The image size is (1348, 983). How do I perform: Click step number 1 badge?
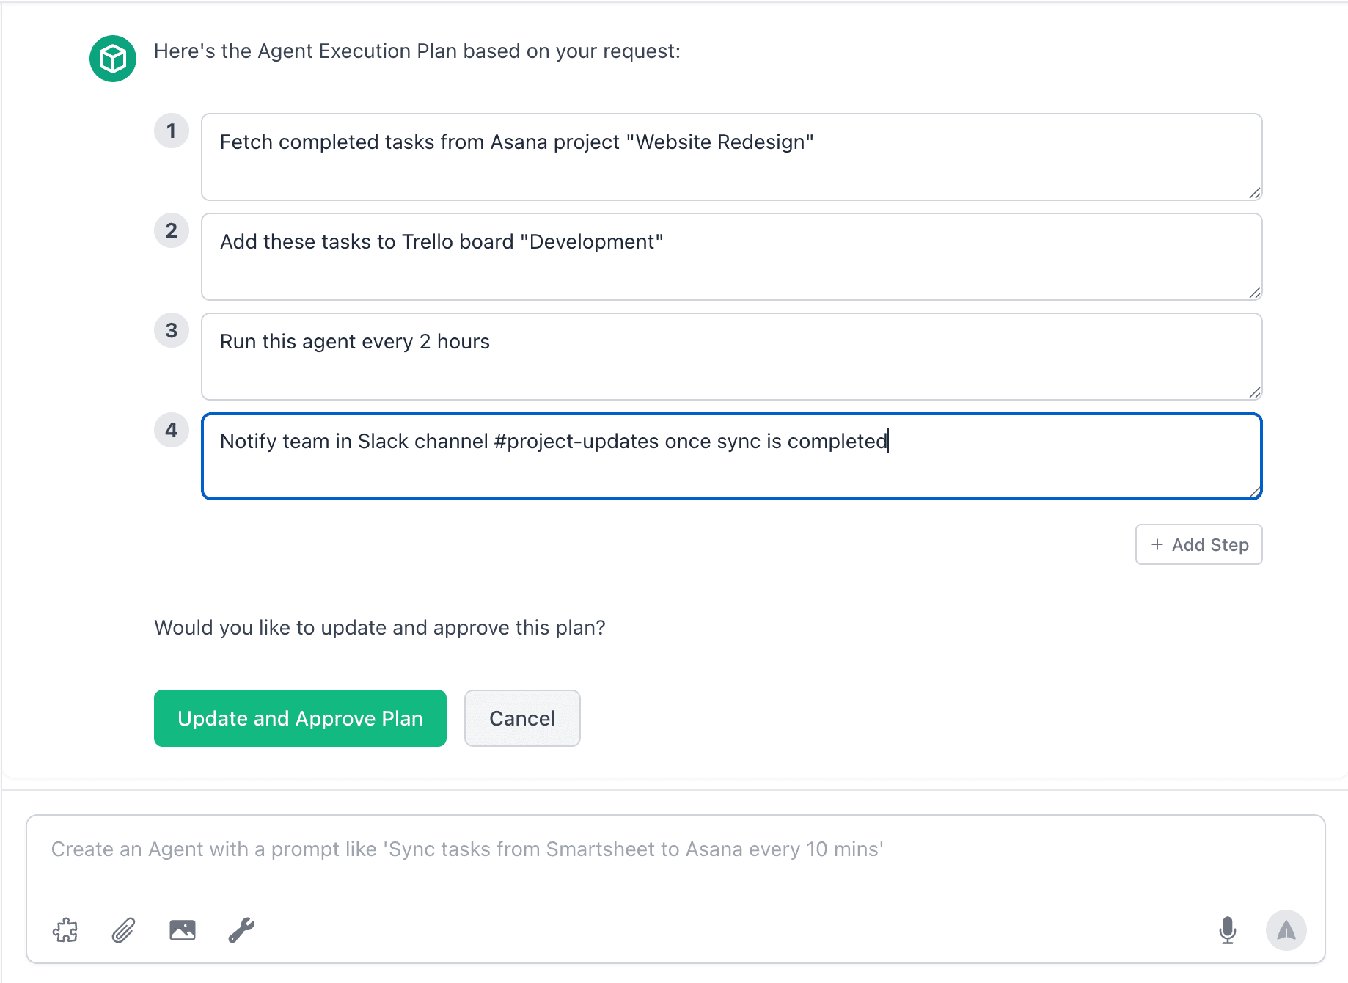pyautogui.click(x=172, y=131)
